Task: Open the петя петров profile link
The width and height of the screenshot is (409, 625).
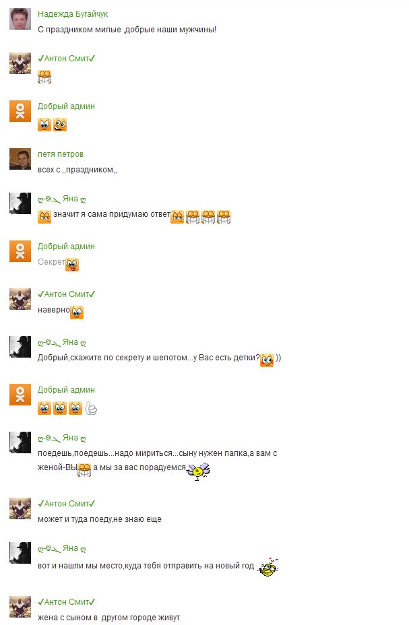Action: click(x=60, y=154)
